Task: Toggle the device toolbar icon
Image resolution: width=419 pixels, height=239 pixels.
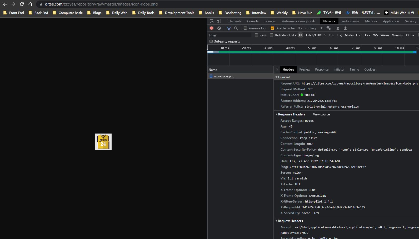Action: (x=219, y=21)
